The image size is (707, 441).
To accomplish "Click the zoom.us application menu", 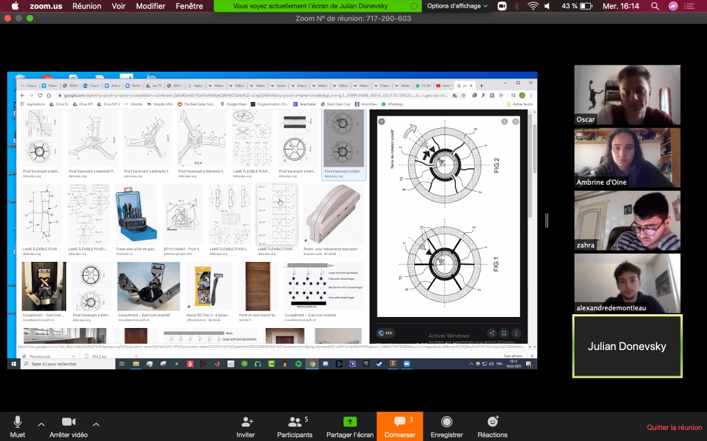I will click(46, 6).
